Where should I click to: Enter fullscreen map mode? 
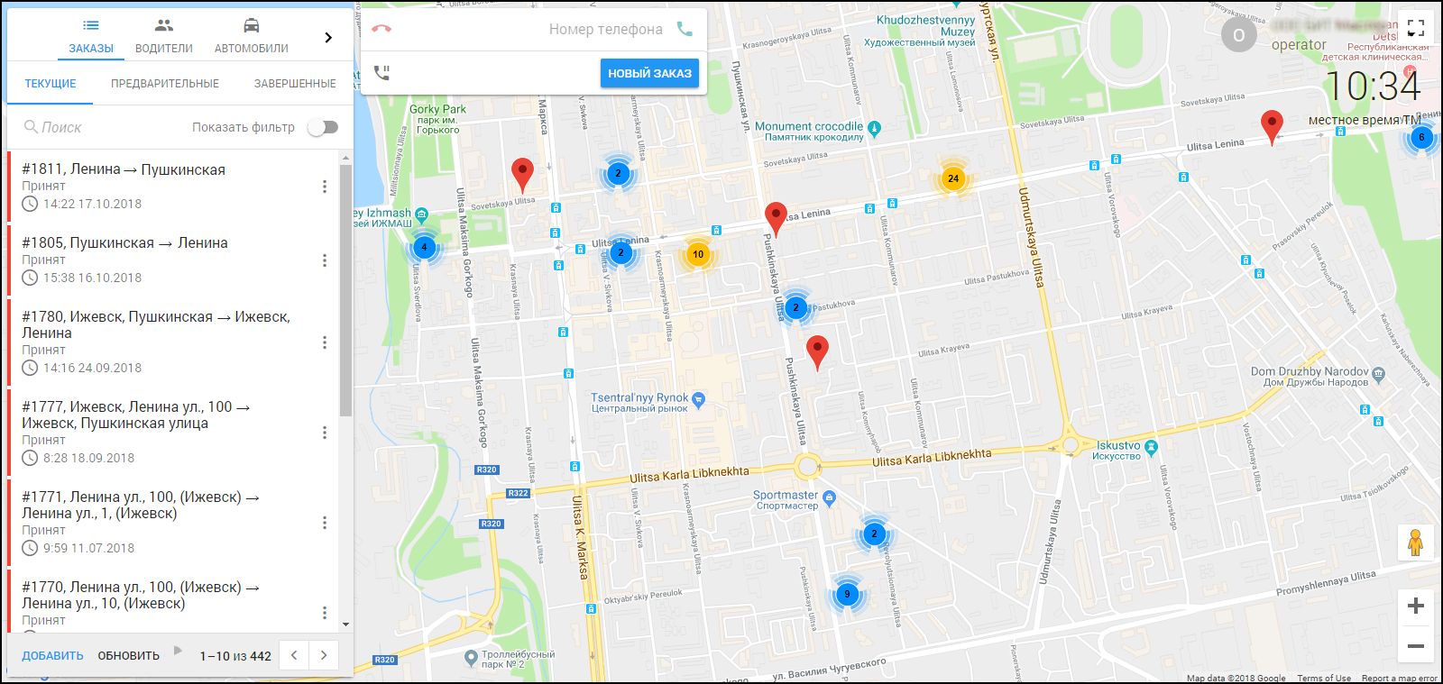(1416, 28)
